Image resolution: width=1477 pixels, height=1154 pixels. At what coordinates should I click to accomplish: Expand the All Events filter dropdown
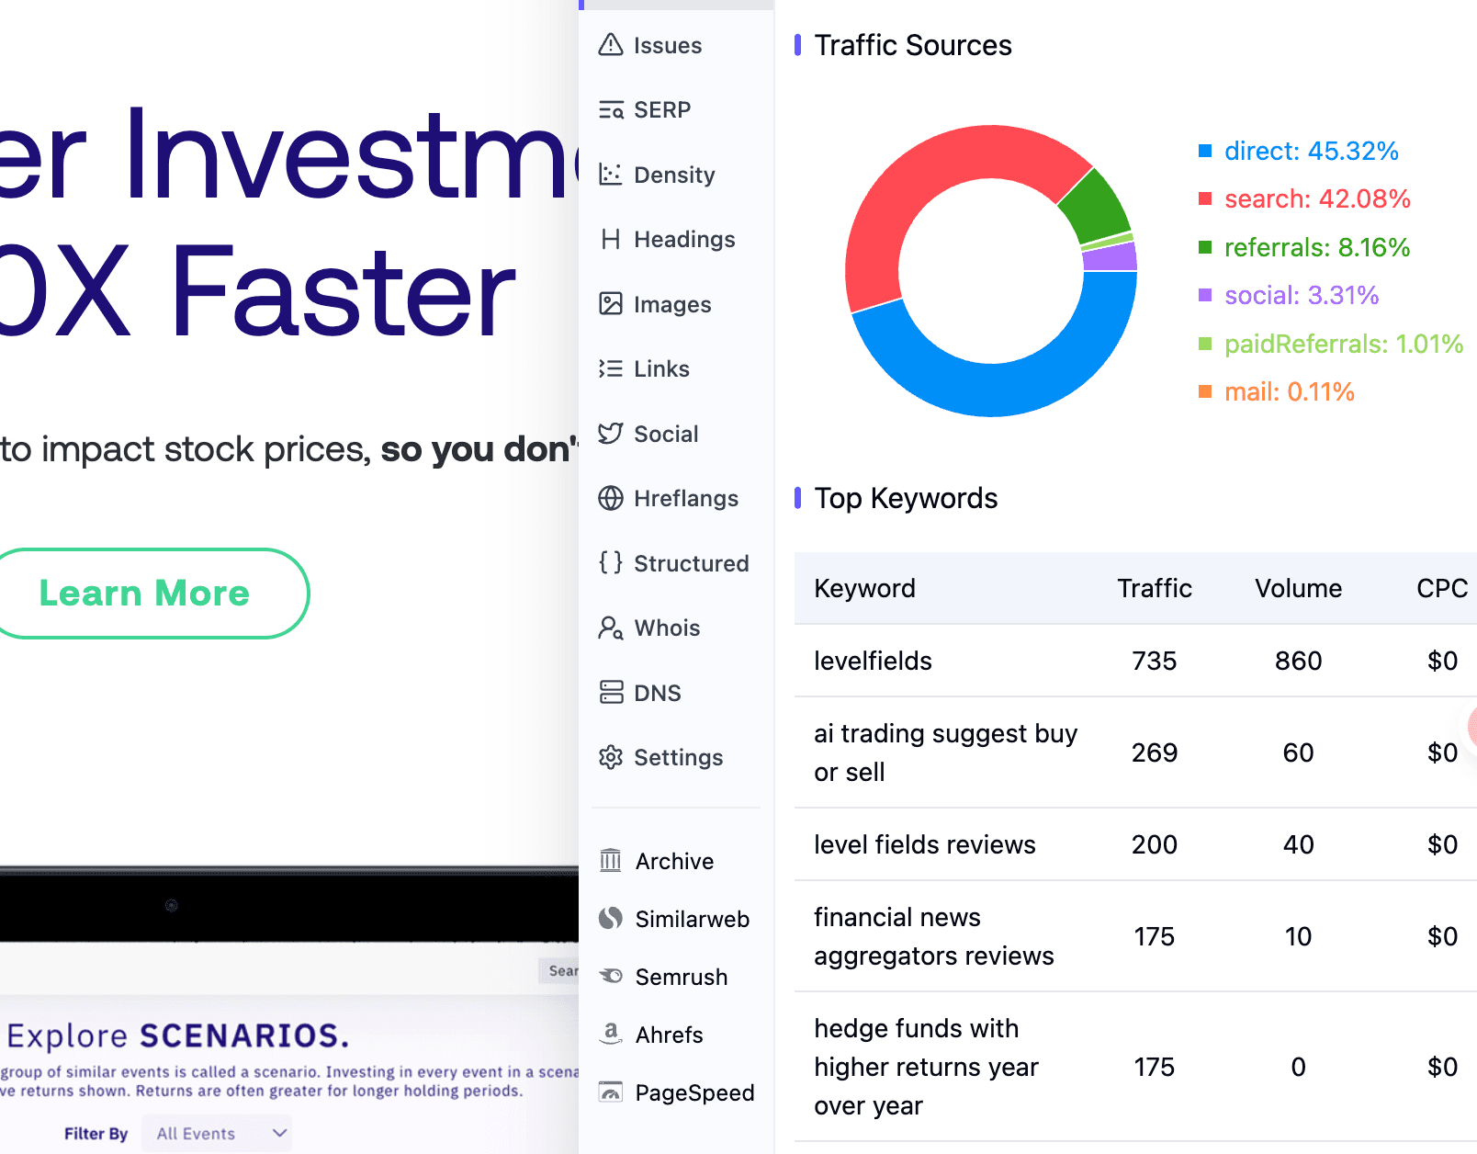pos(218,1134)
